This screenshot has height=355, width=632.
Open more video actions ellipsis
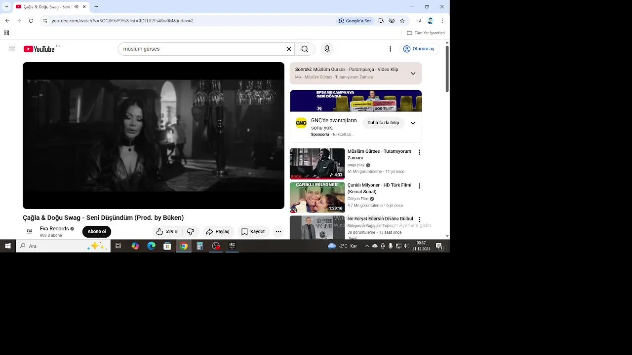pos(278,231)
